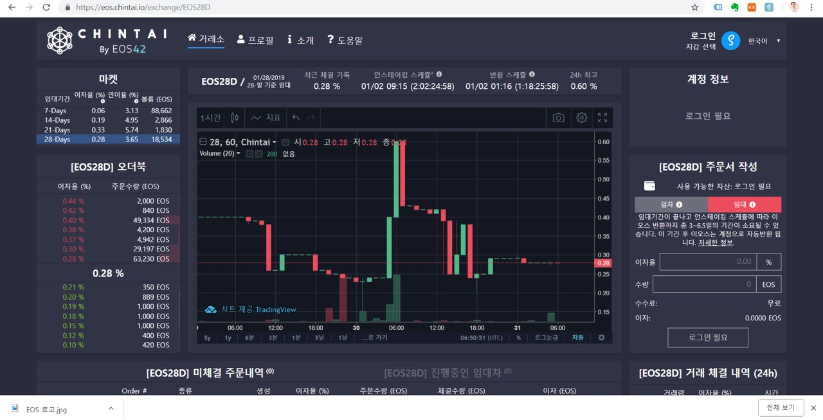Open chart settings gear in top toolbar
Viewport: 823px width, 420px height.
582,118
